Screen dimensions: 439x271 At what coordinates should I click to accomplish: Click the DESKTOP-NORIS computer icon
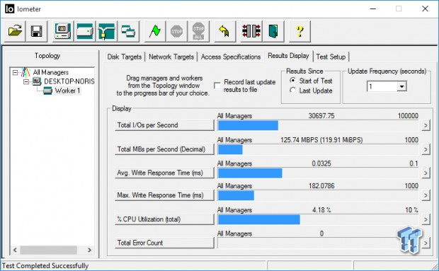36,81
